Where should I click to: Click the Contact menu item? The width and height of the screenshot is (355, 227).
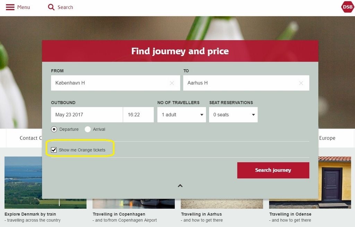30,138
